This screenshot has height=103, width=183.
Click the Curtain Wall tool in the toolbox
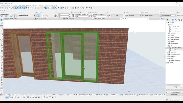pyautogui.click(x=2, y=51)
